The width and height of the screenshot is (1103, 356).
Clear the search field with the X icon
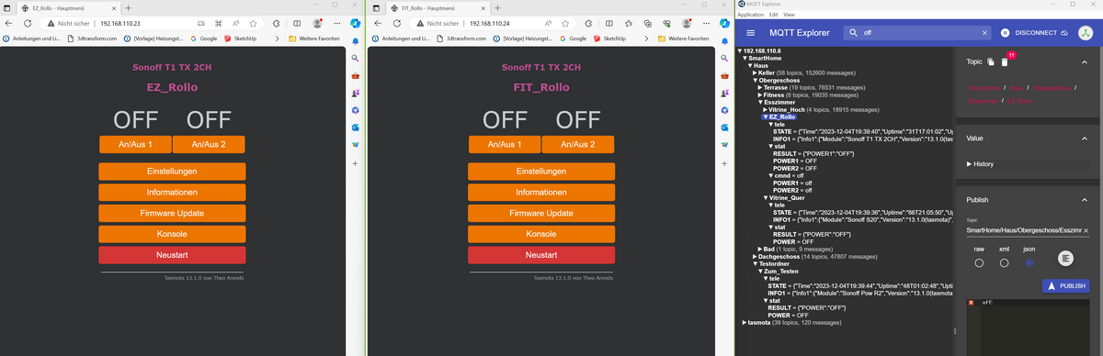(985, 32)
